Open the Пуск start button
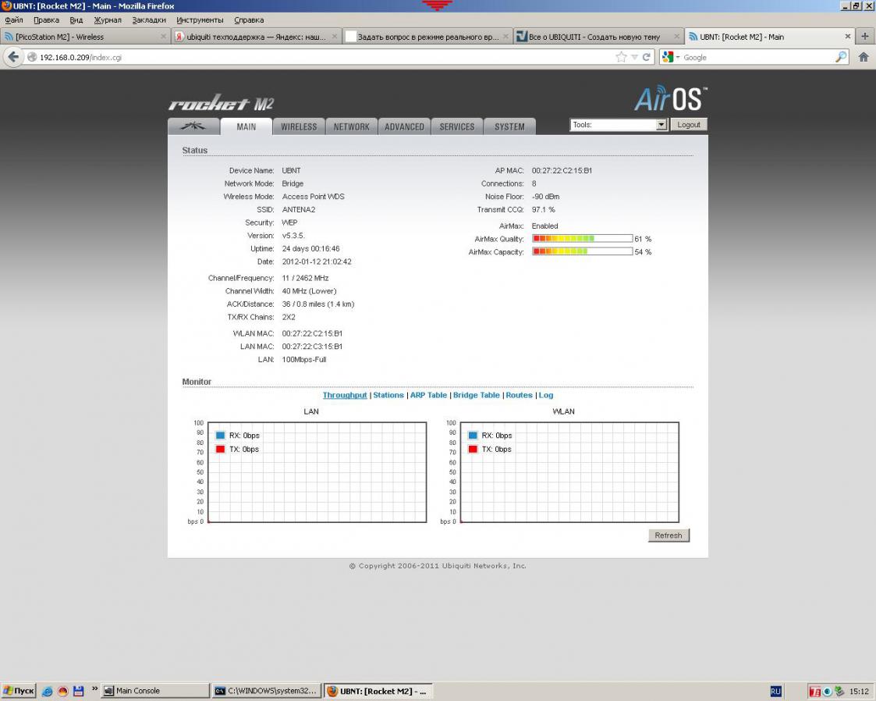Image resolution: width=876 pixels, height=701 pixels. click(x=19, y=692)
